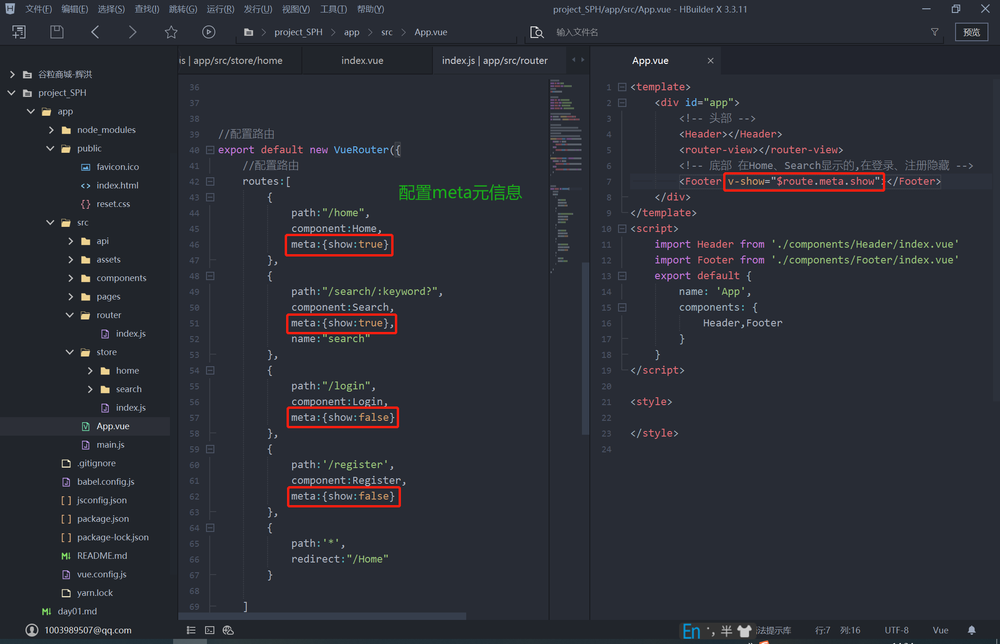1000x644 pixels.
Task: Click the 语法提示库 status entry
Action: pos(773,630)
